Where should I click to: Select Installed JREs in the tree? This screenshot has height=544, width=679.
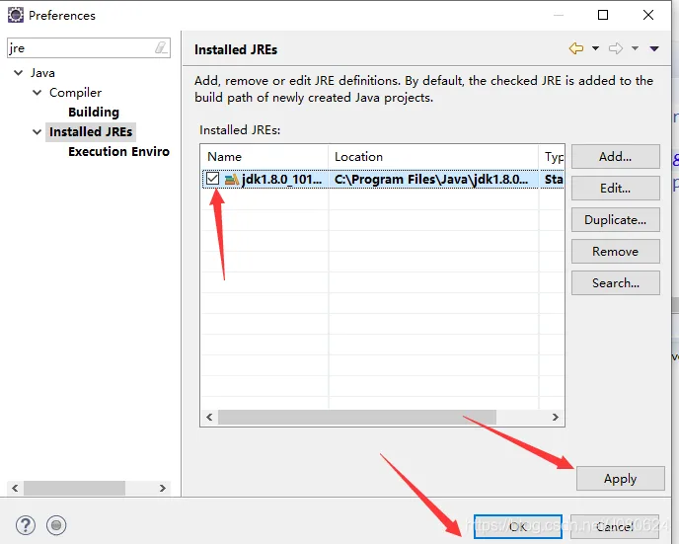tap(91, 131)
